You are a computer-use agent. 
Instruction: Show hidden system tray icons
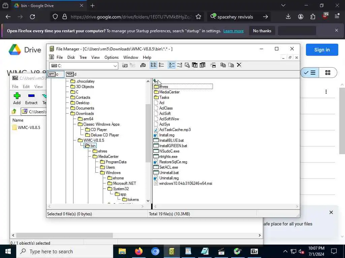(285, 251)
